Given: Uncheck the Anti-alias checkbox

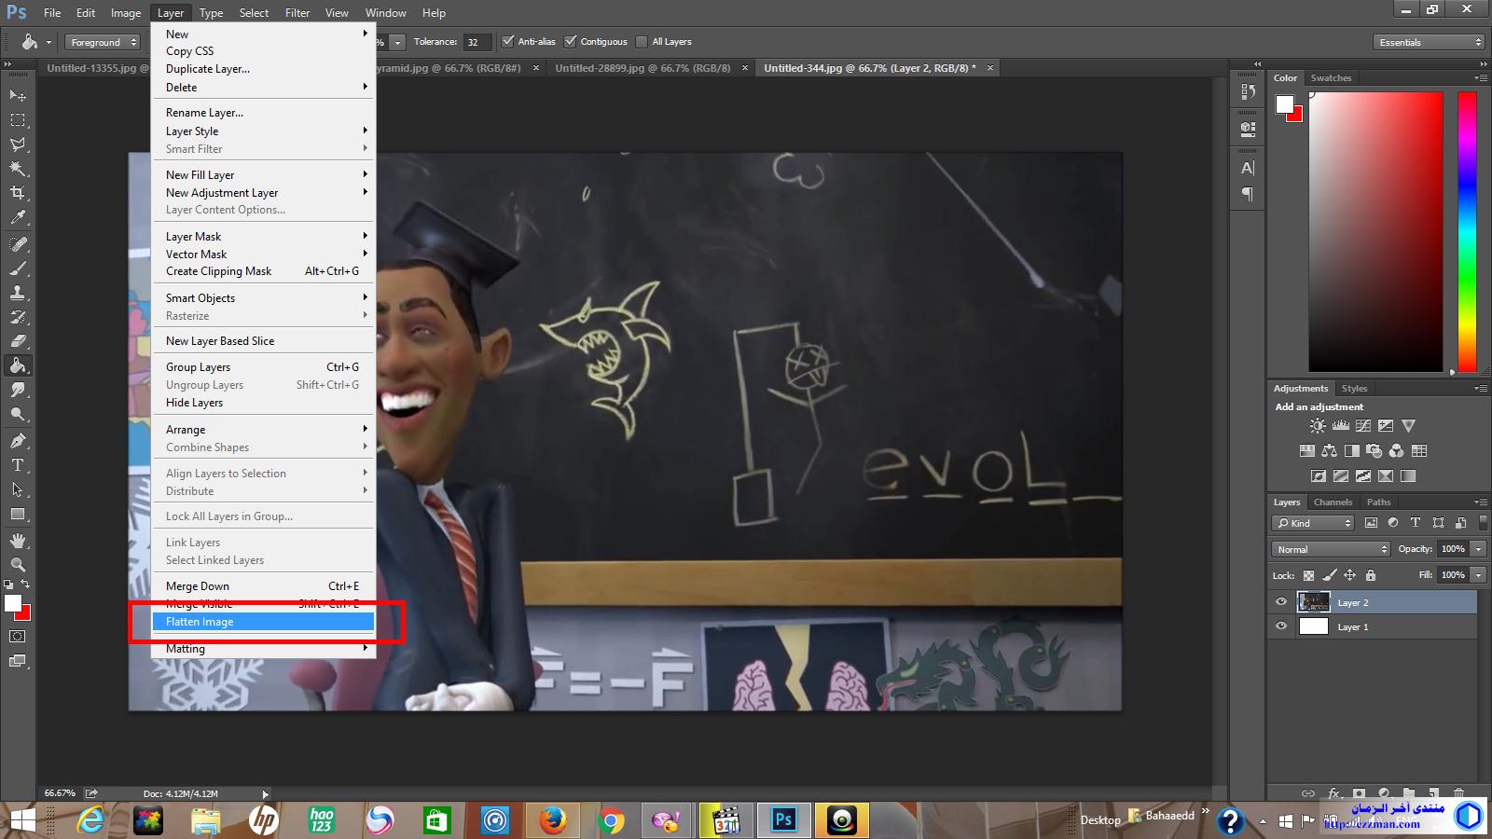Looking at the screenshot, I should coord(508,42).
